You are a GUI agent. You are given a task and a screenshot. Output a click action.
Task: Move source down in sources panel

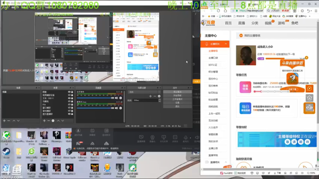pos(63,121)
